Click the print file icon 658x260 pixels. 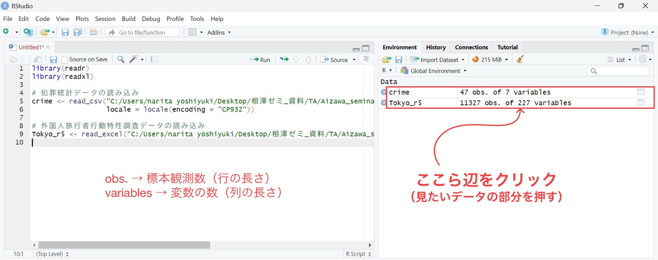click(94, 32)
